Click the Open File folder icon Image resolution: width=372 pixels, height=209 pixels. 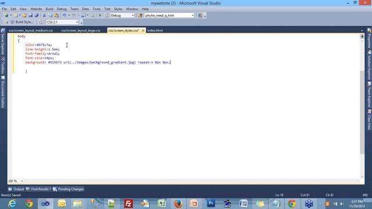pyautogui.click(x=24, y=16)
